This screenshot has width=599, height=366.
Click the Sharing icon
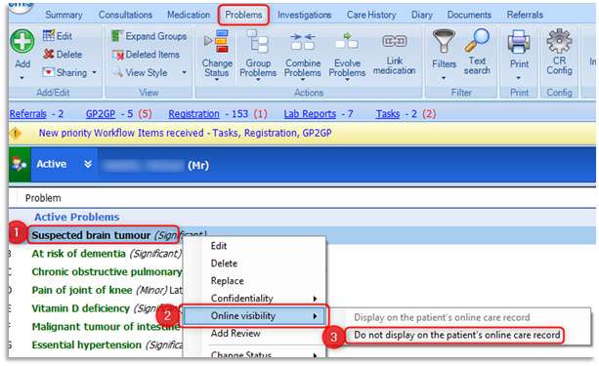click(48, 72)
